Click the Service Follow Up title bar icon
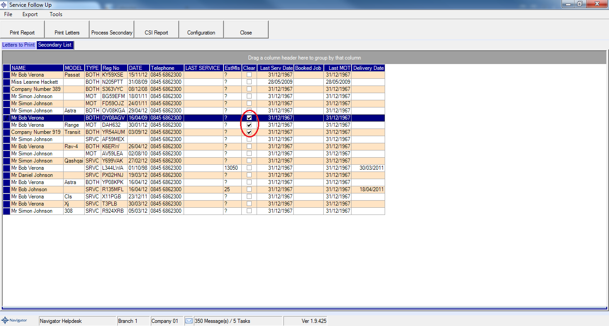609x326 pixels. click(4, 4)
